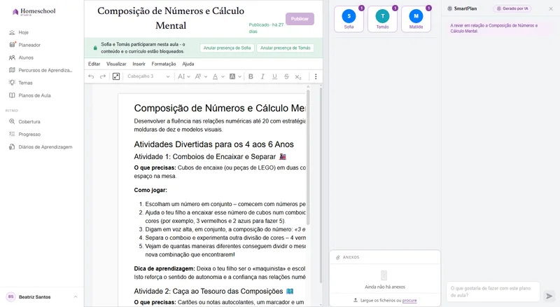Click the Gerado por IA badge

click(x=512, y=8)
